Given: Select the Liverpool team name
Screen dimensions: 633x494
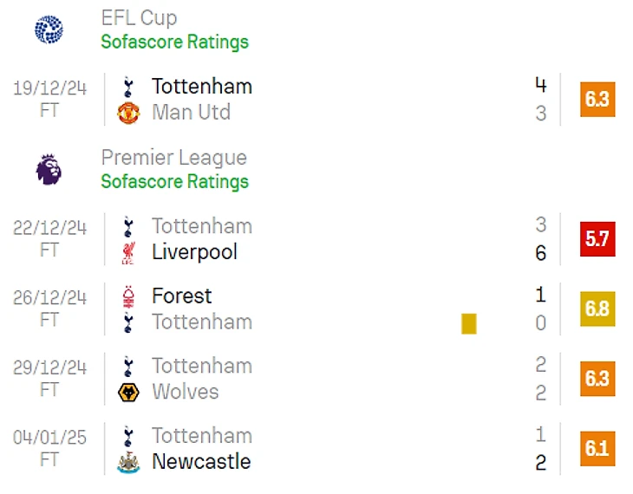Looking at the screenshot, I should click(x=194, y=252).
